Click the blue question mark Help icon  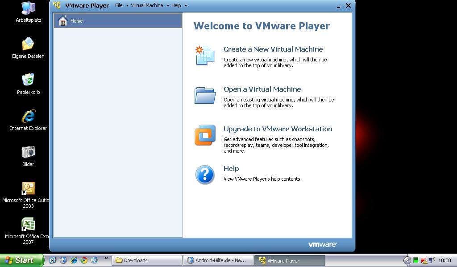coord(205,174)
